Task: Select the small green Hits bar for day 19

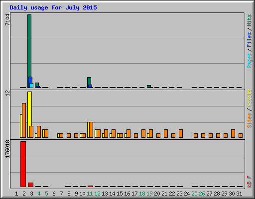Action: tap(149, 87)
